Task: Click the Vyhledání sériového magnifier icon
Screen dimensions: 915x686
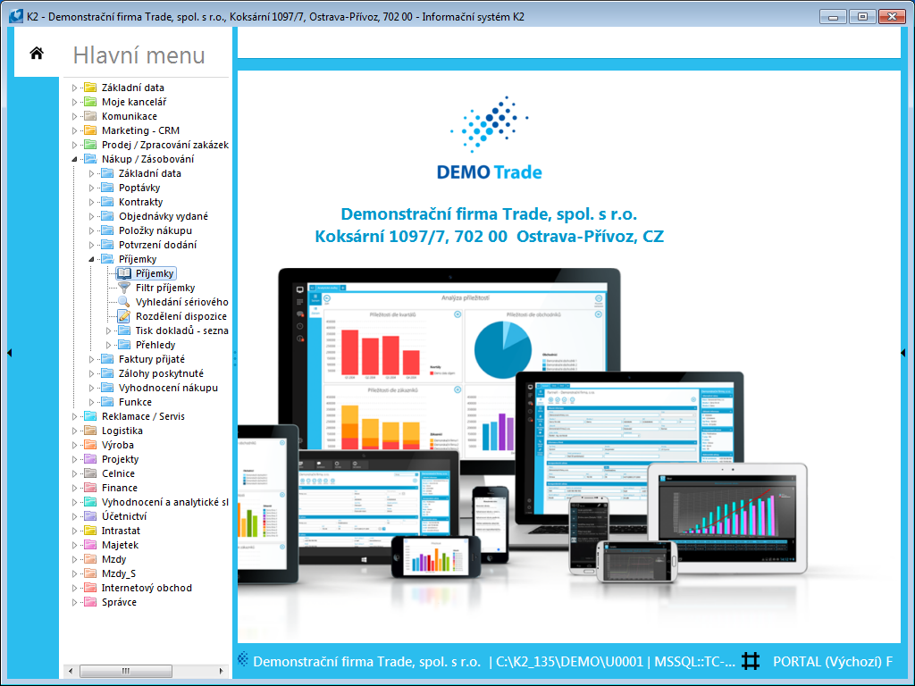Action: pos(124,302)
